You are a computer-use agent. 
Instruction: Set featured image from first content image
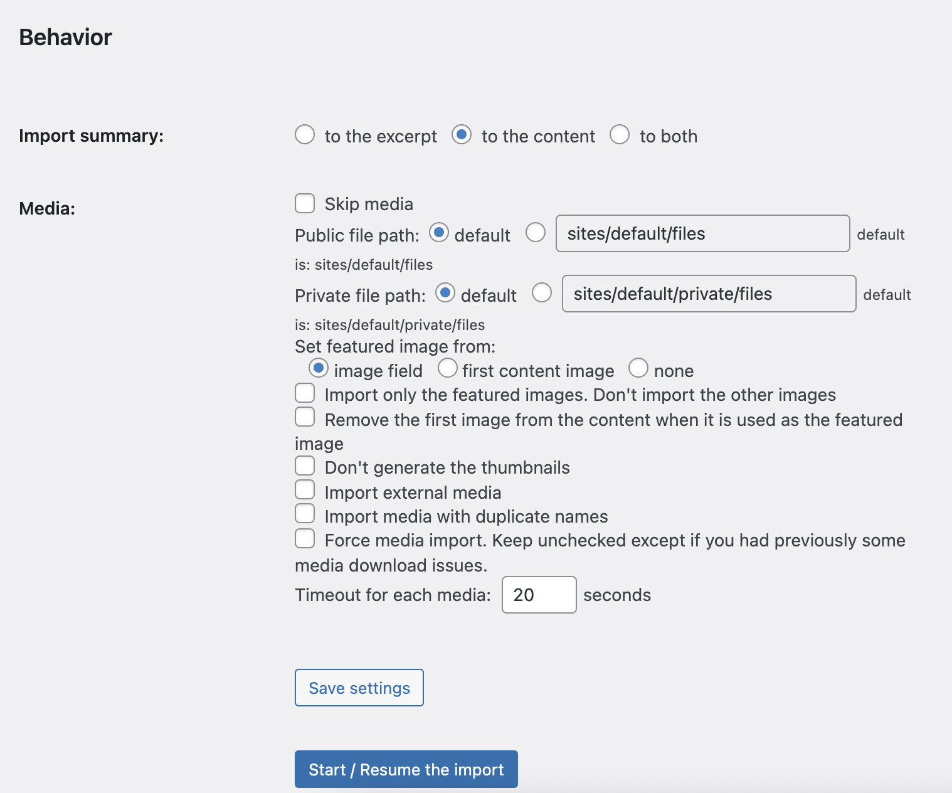tap(448, 368)
